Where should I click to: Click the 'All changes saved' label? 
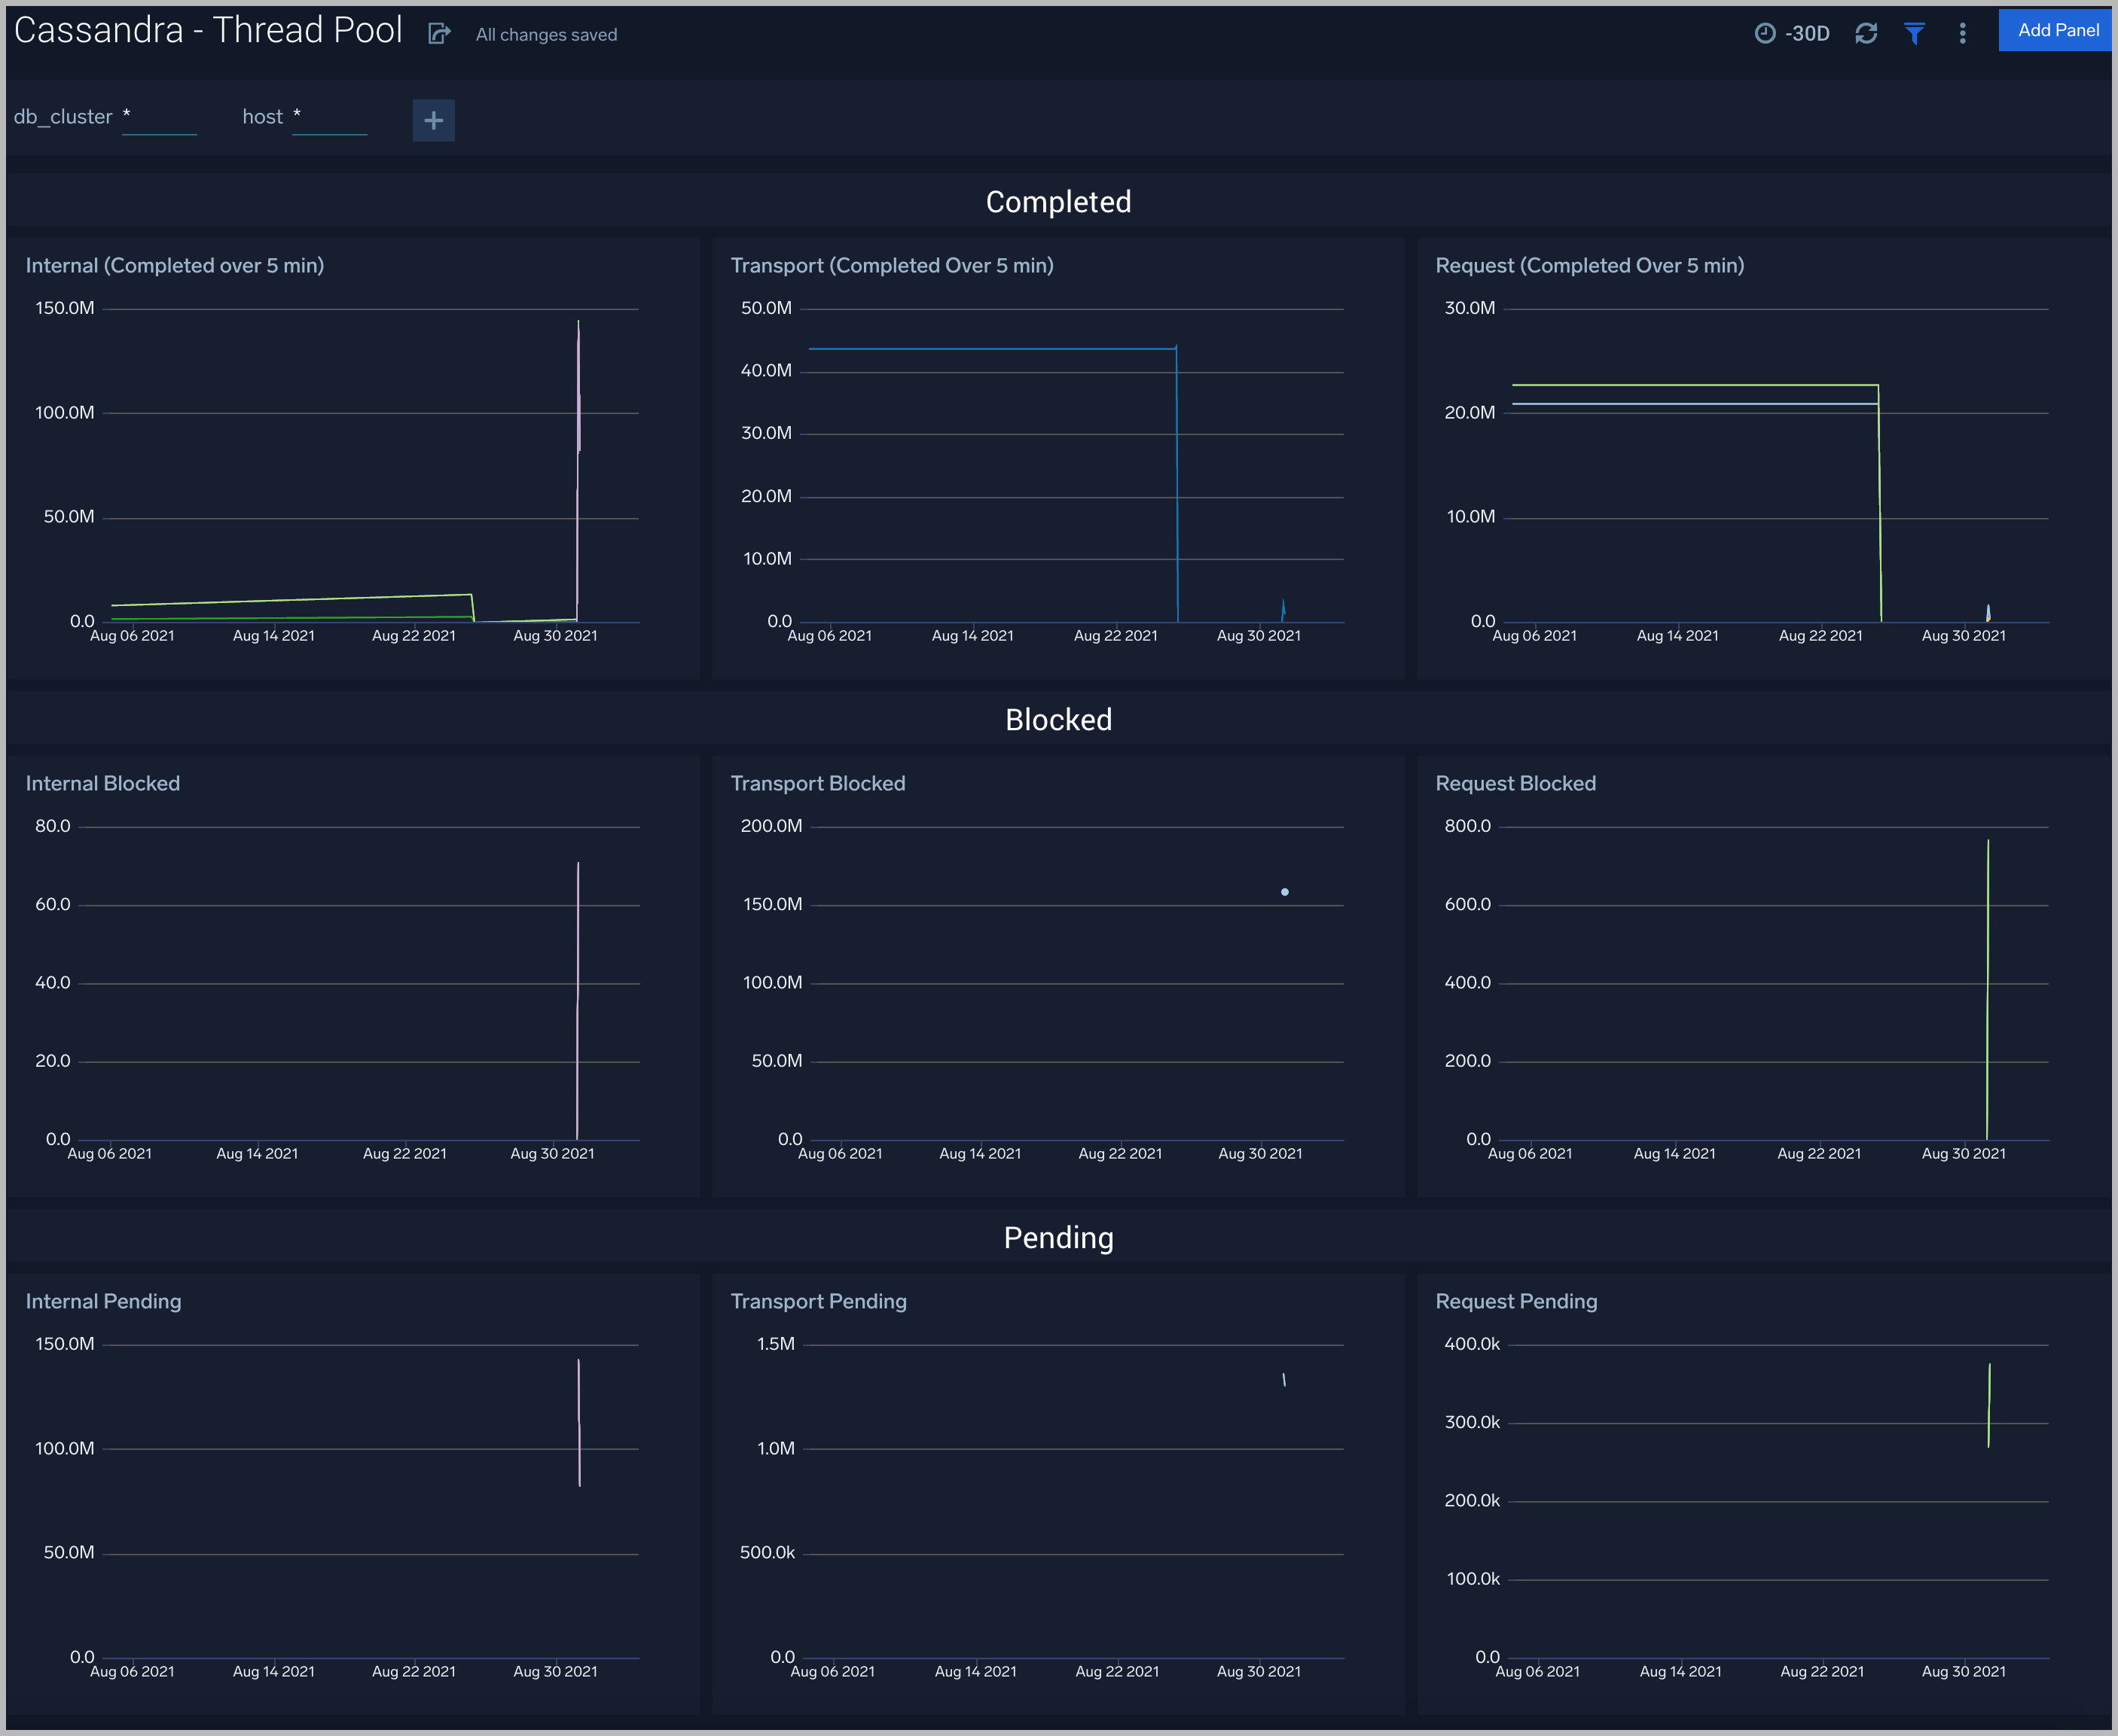pyautogui.click(x=545, y=34)
